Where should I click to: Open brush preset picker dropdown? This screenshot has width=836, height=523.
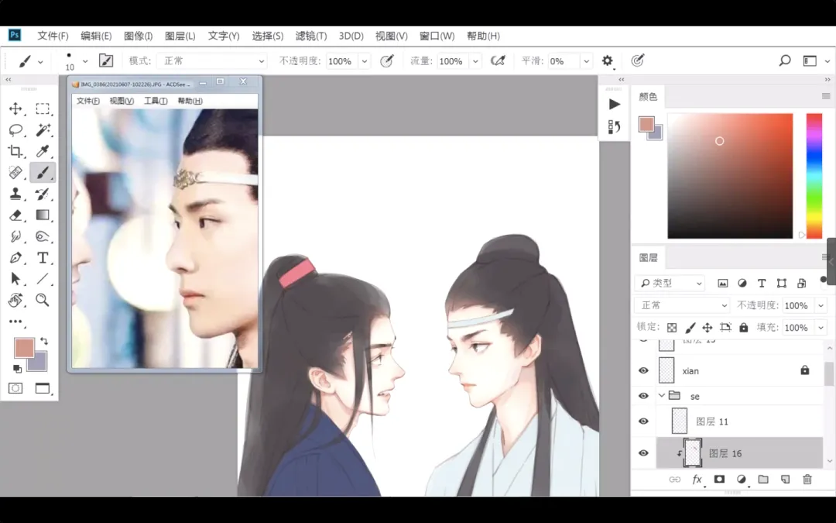click(x=85, y=61)
